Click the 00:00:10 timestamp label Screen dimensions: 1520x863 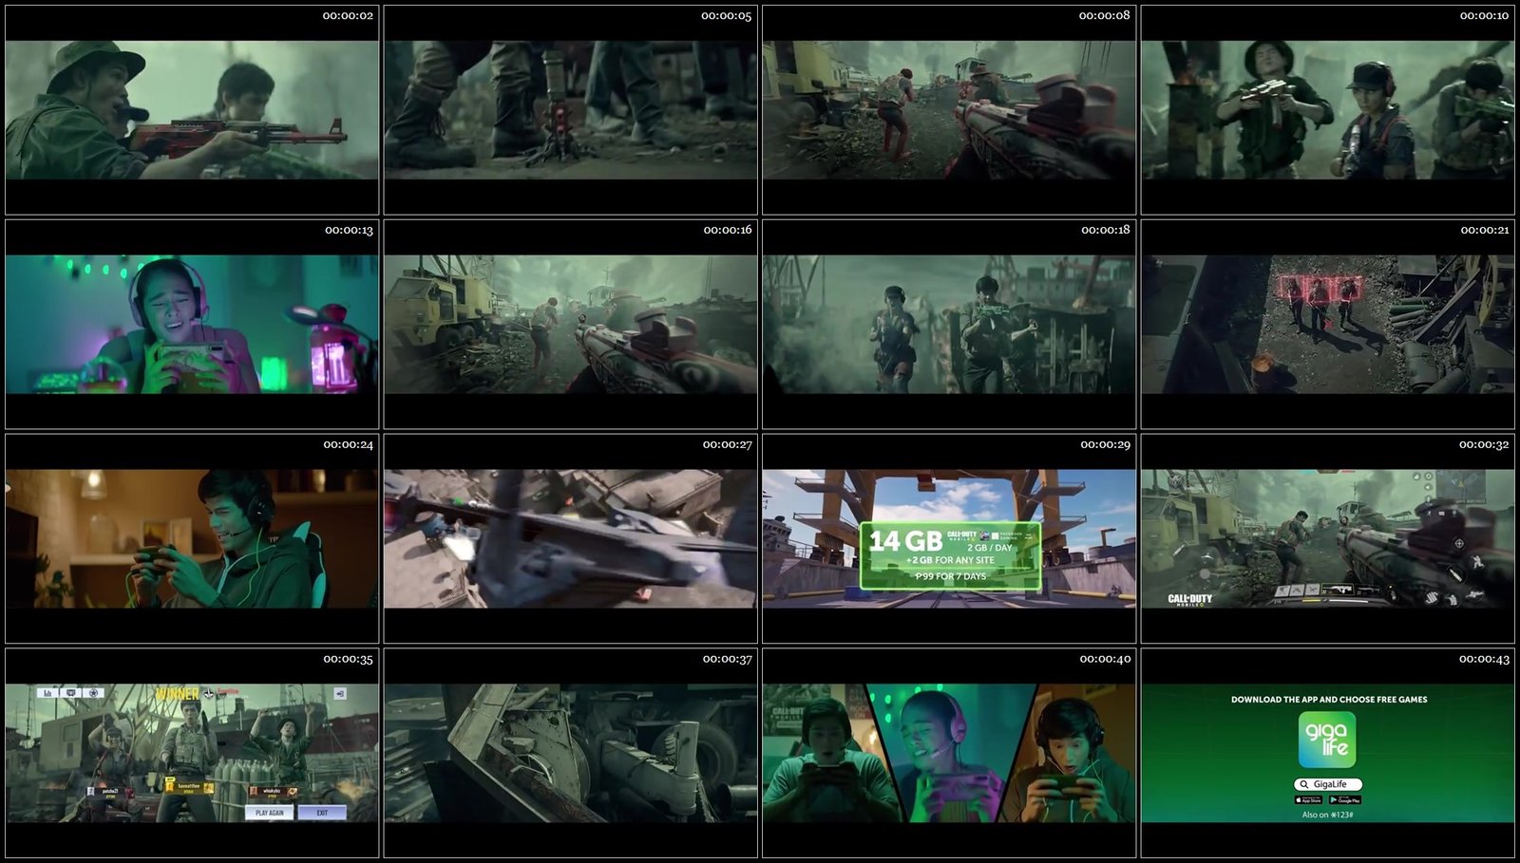[1484, 16]
